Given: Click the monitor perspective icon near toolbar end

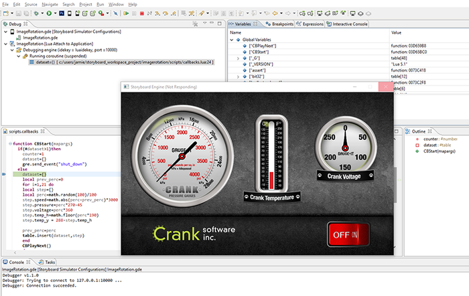Looking at the screenshot, I should point(352,13).
